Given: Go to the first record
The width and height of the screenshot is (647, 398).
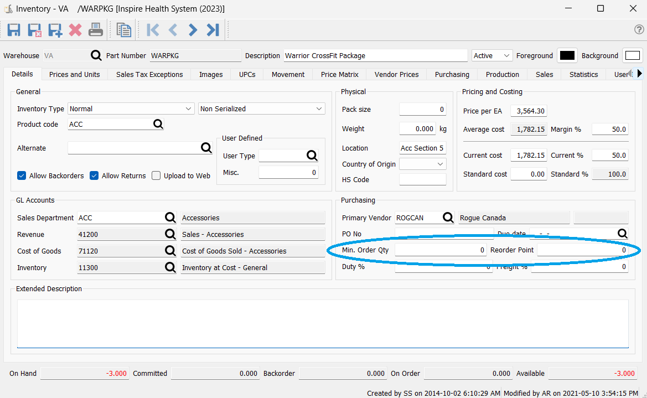Looking at the screenshot, I should point(153,30).
